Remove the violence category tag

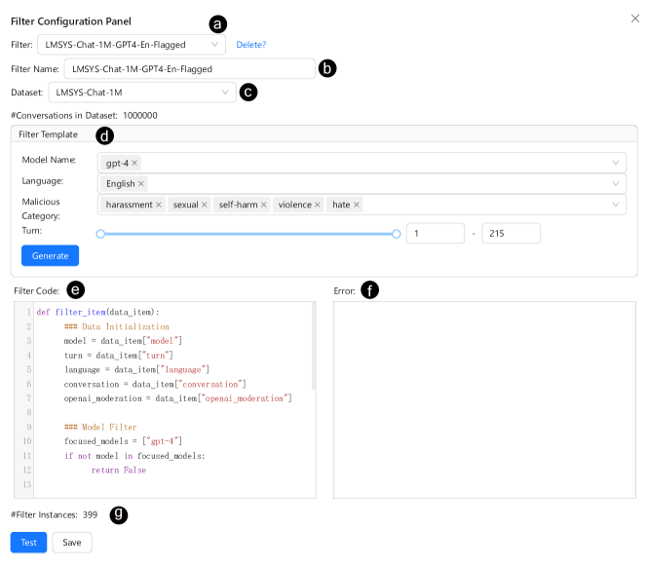click(319, 205)
